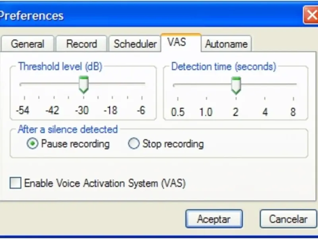The width and height of the screenshot is (318, 239).
Task: Set detection time to 0.5 seconds mark
Action: coord(178,84)
